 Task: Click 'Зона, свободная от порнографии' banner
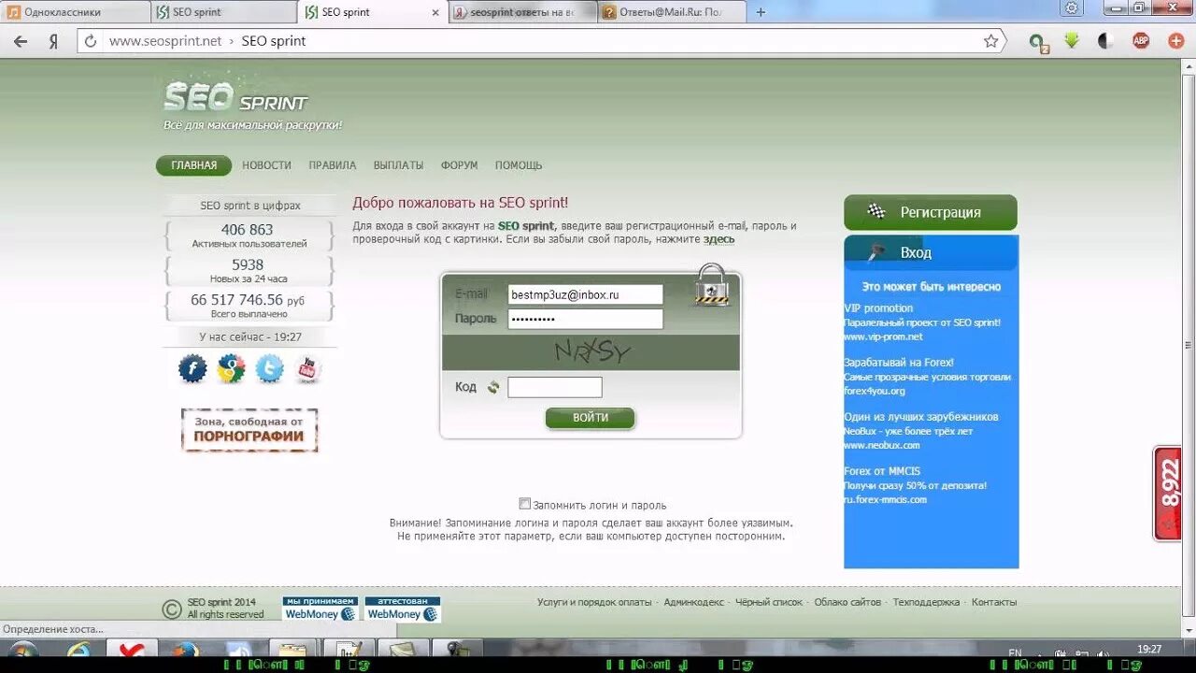click(249, 430)
